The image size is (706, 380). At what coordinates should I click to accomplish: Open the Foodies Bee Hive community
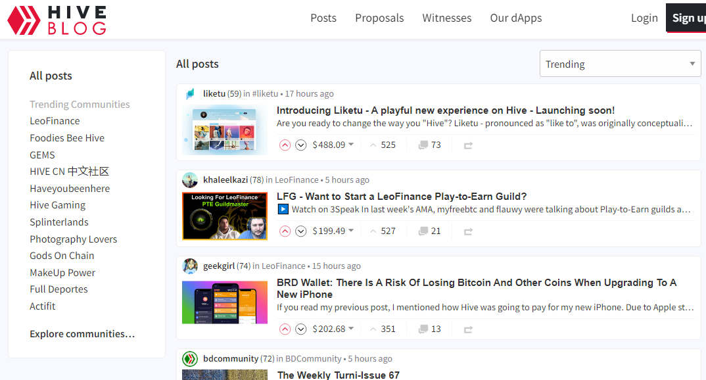67,138
